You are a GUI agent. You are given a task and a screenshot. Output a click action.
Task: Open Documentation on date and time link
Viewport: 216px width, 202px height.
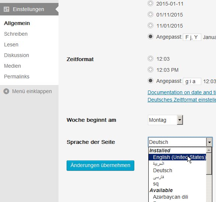[x=182, y=92]
